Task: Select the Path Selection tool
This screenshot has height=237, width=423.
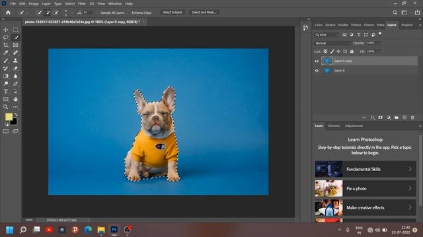Action: pos(15,92)
